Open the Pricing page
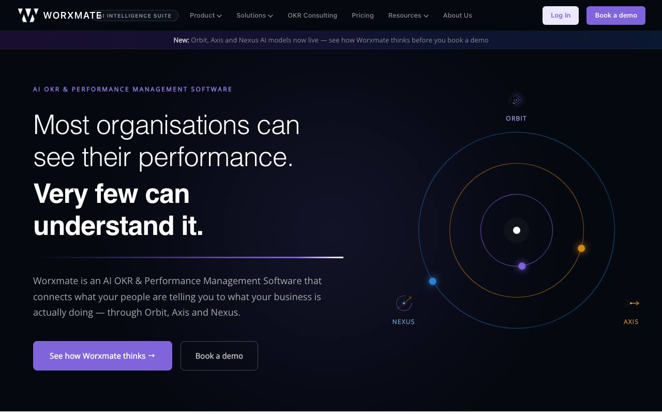Screen dimensions: 662x414 (x=363, y=16)
